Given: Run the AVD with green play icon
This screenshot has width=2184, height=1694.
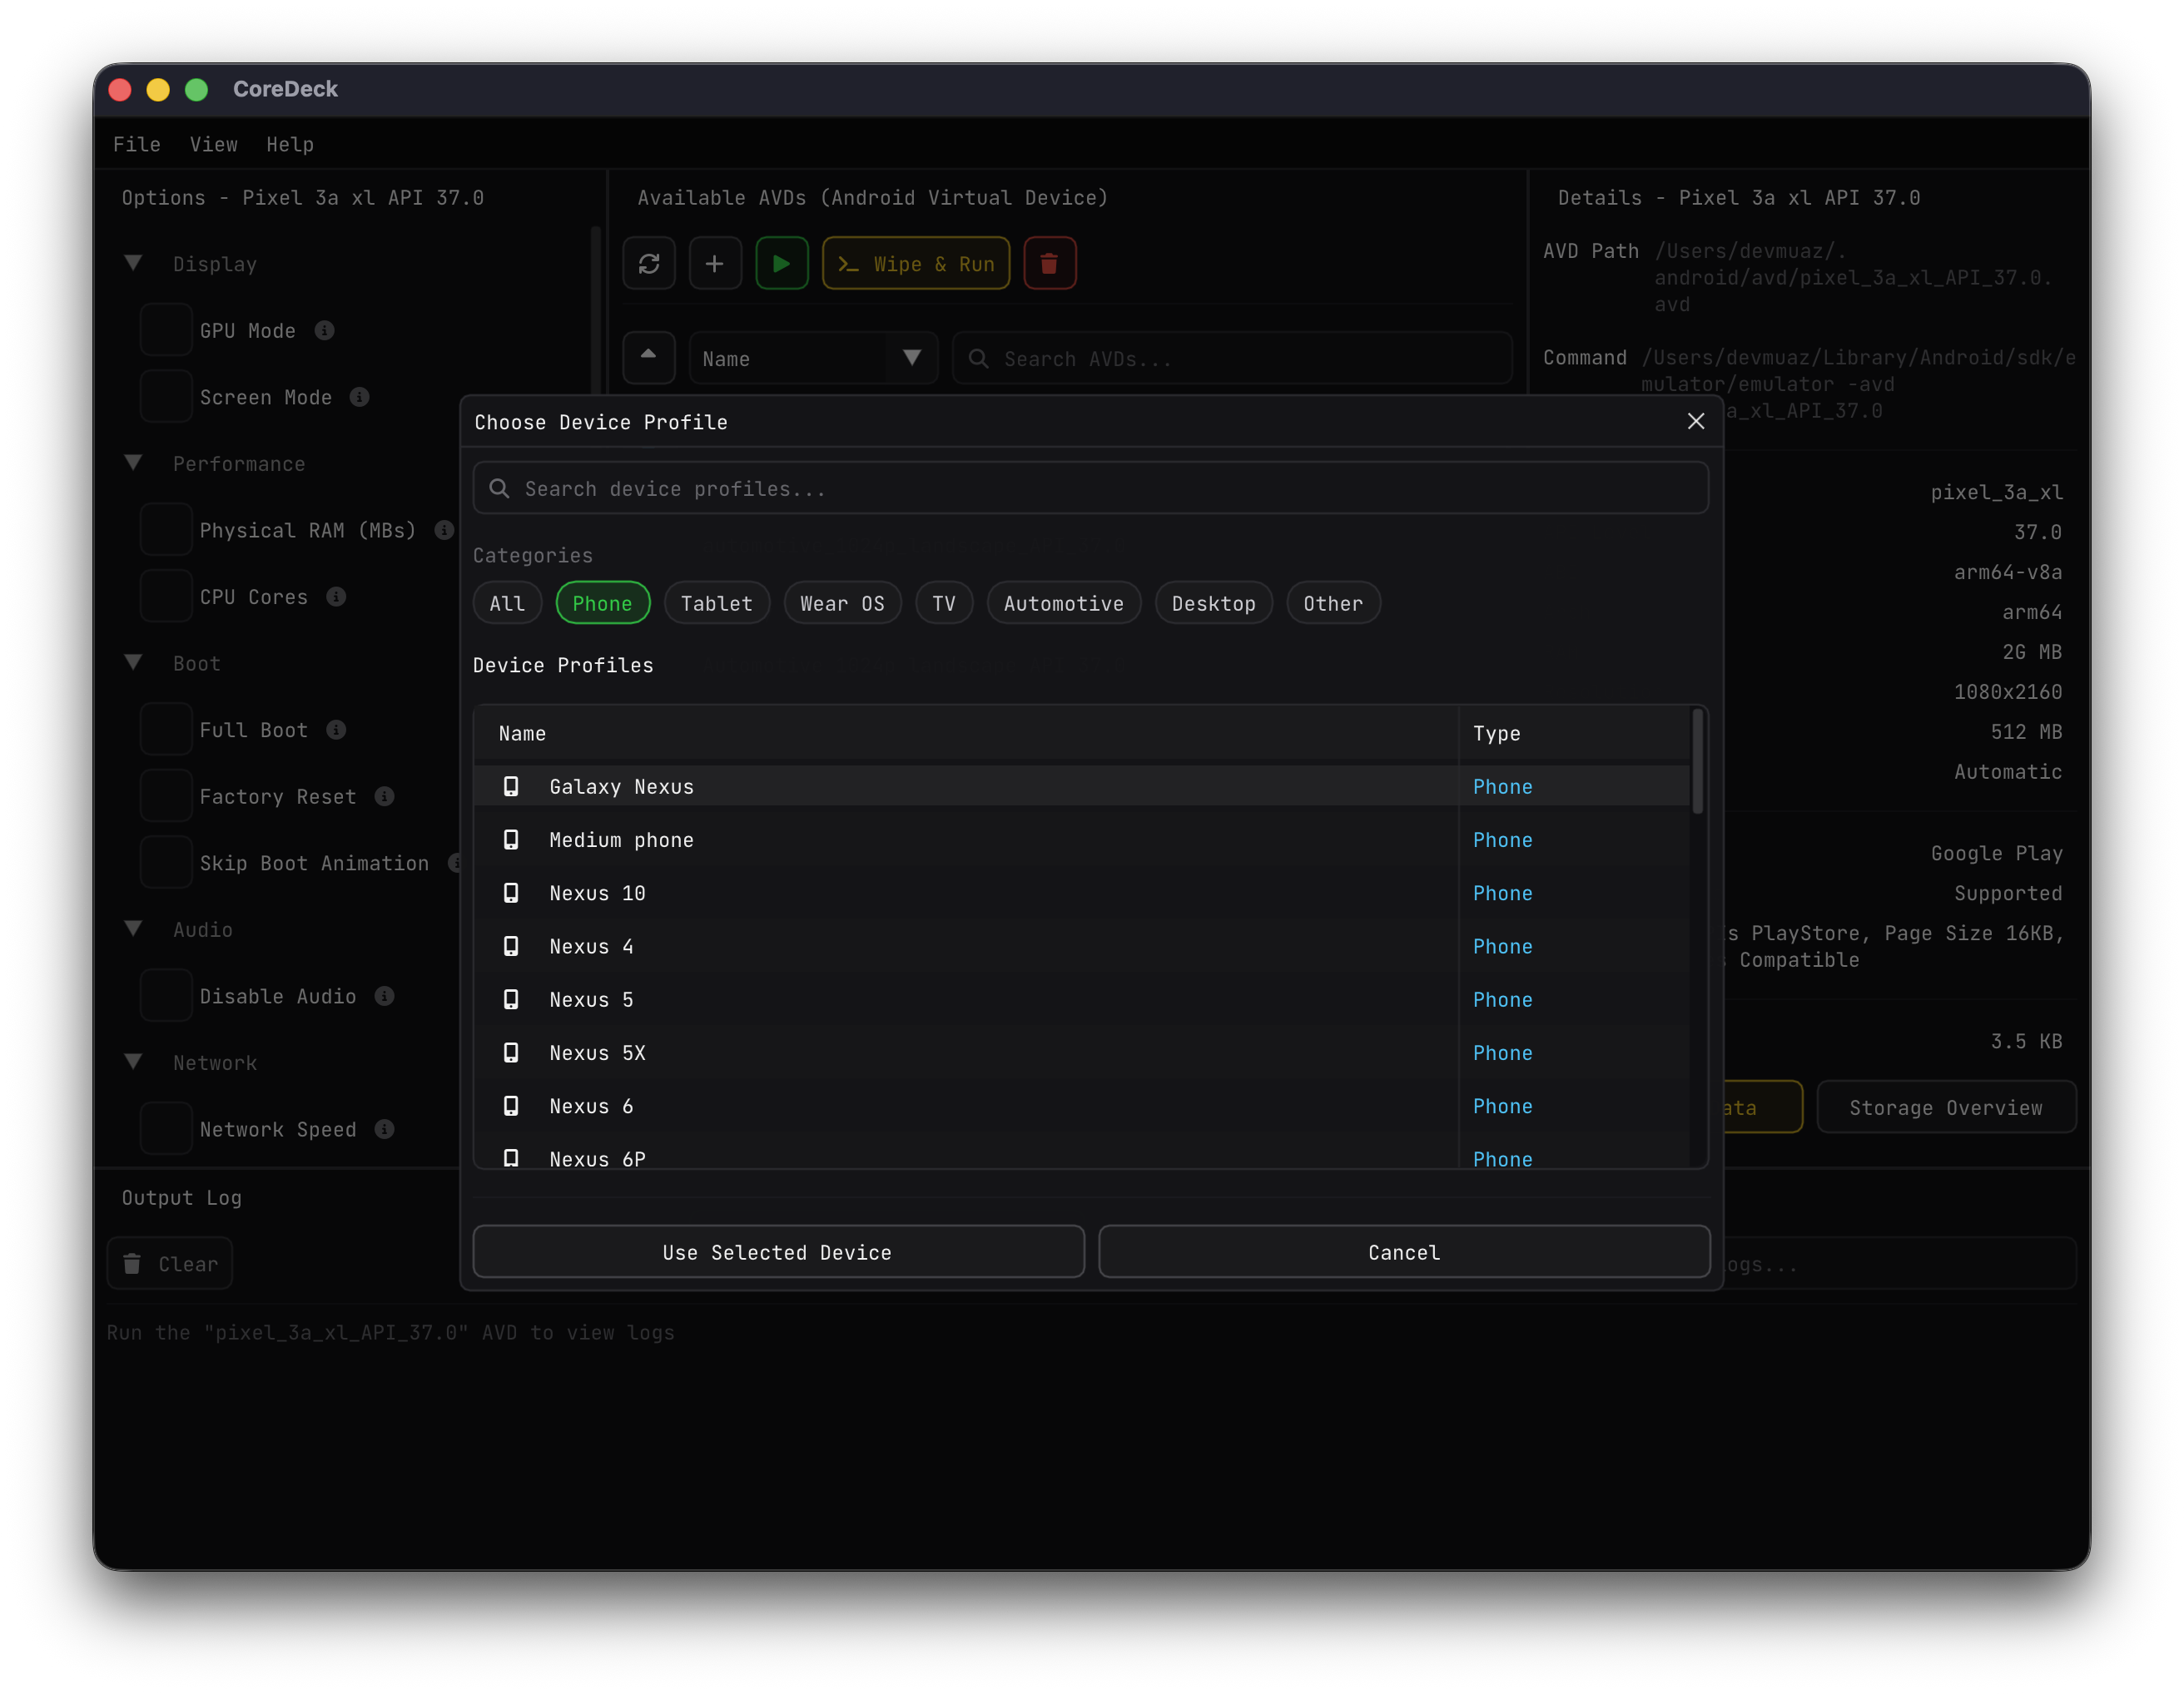Looking at the screenshot, I should coord(782,264).
